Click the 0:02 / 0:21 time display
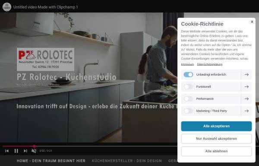This screenshot has width=259, height=166. tap(46, 151)
